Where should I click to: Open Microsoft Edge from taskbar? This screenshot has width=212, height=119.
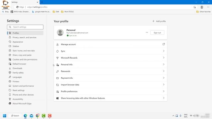coord(25,116)
